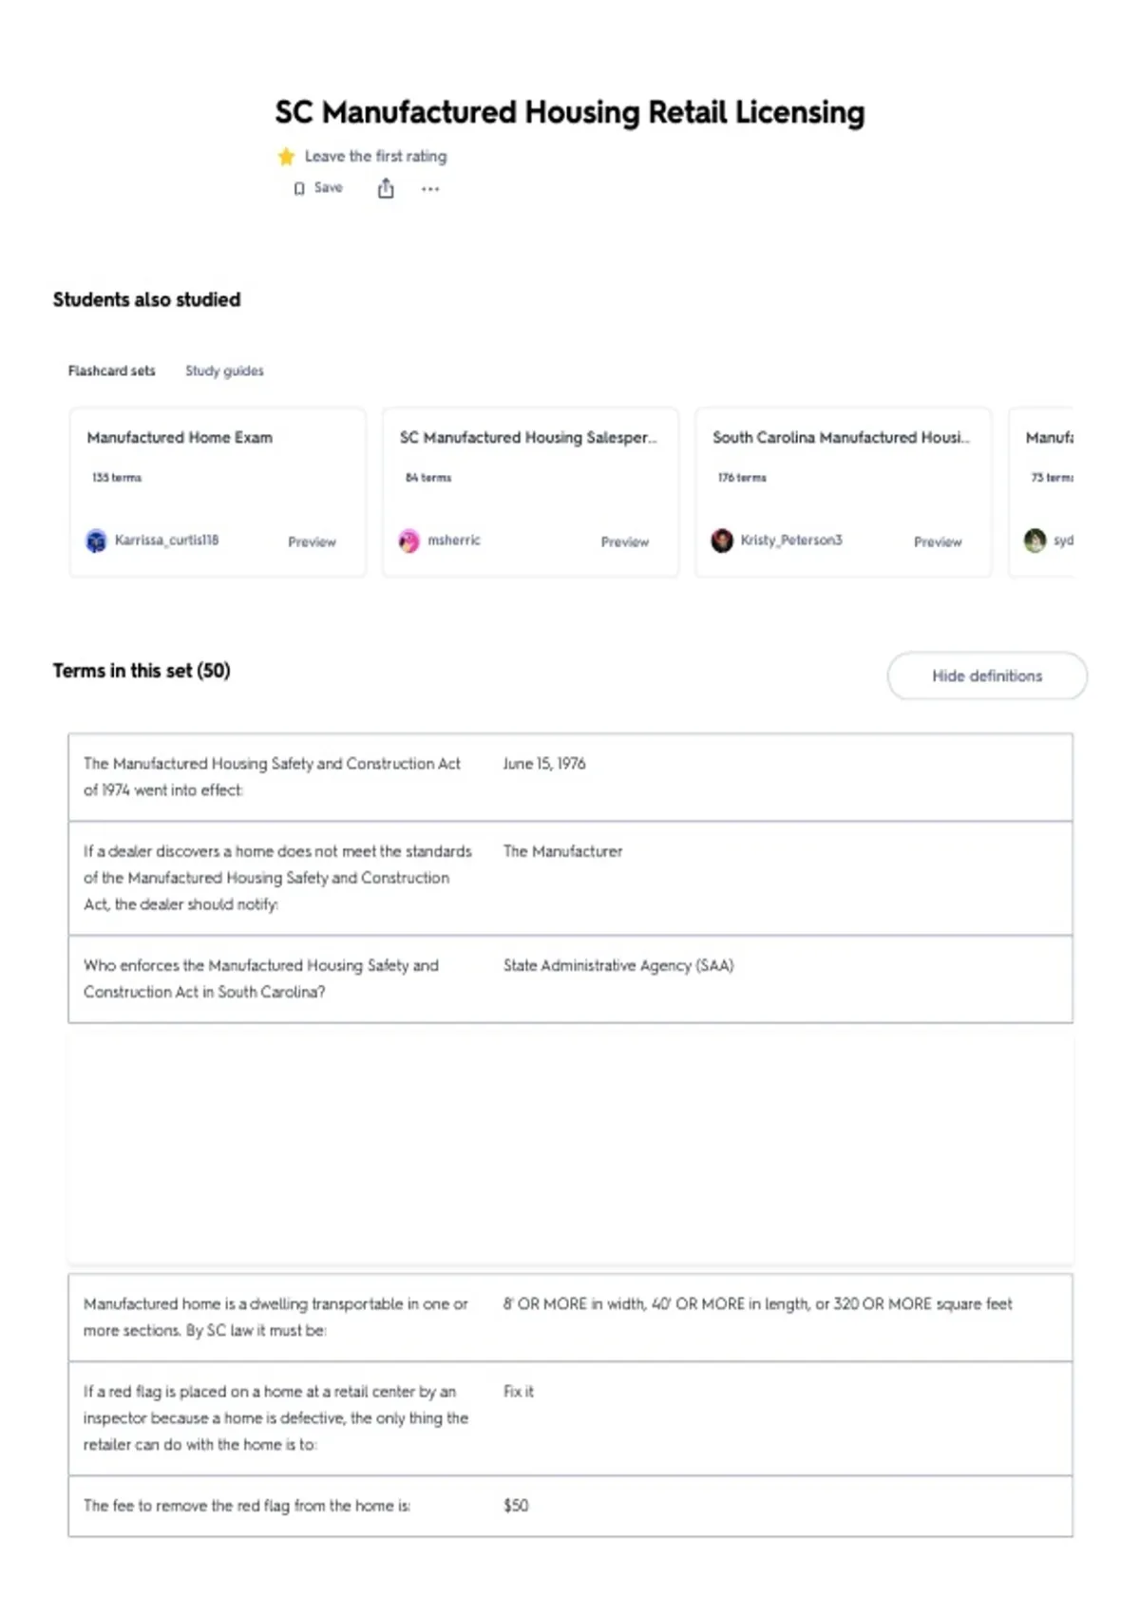This screenshot has height=1615, width=1140.
Task: Click Kristy_Peterson3 profile avatar
Action: click(x=722, y=541)
